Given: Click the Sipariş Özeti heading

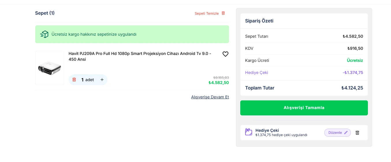Looking at the screenshot, I should (x=259, y=21).
